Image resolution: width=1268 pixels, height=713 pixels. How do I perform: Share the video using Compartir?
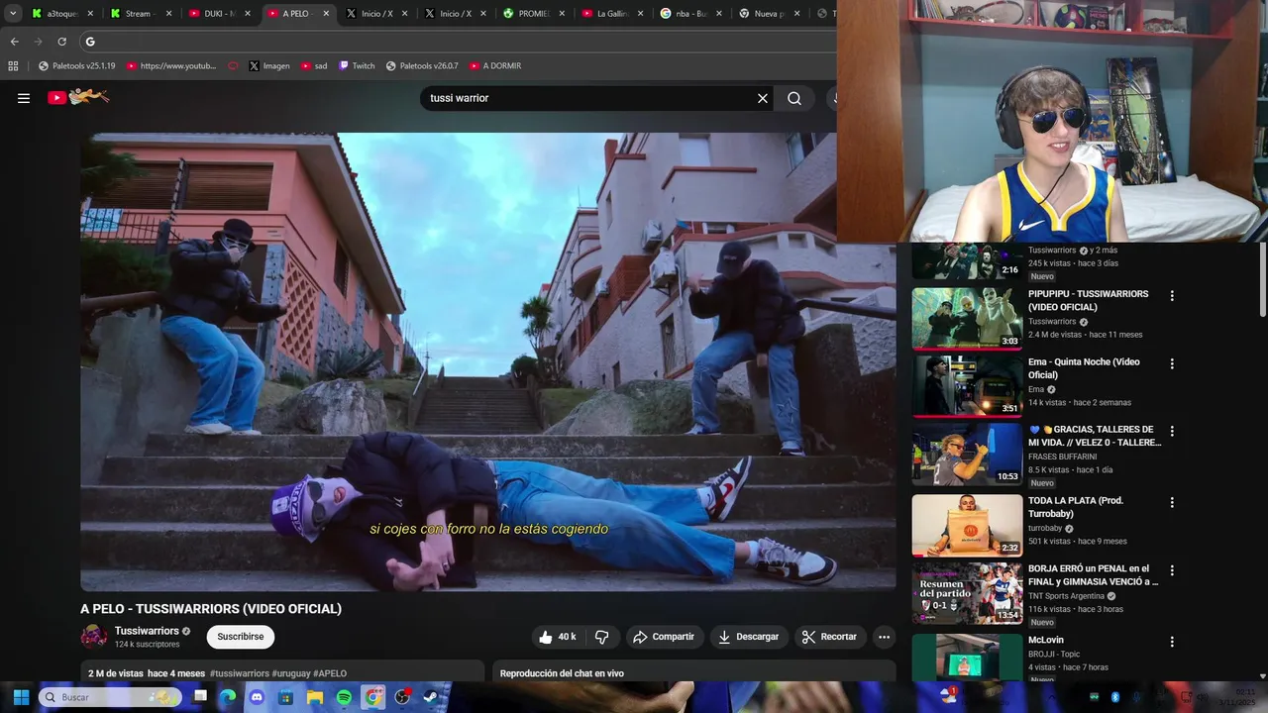pos(664,637)
